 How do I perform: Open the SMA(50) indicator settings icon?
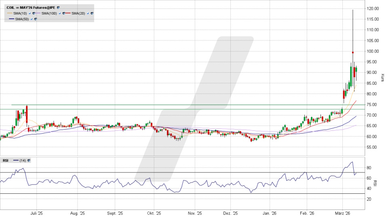(x=36, y=19)
